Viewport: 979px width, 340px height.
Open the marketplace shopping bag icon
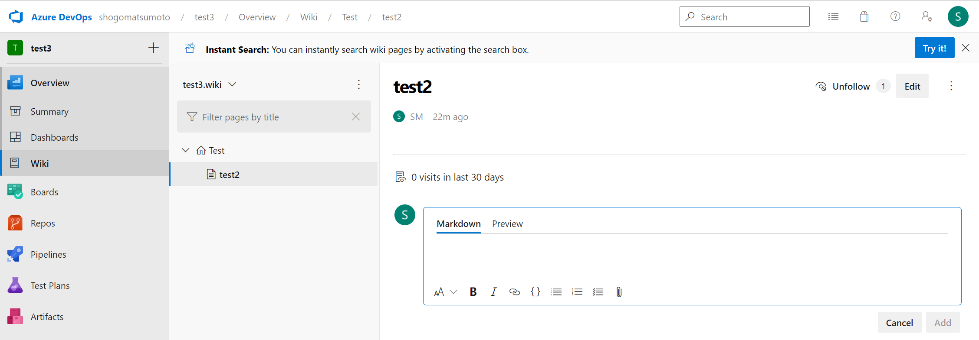(x=864, y=17)
